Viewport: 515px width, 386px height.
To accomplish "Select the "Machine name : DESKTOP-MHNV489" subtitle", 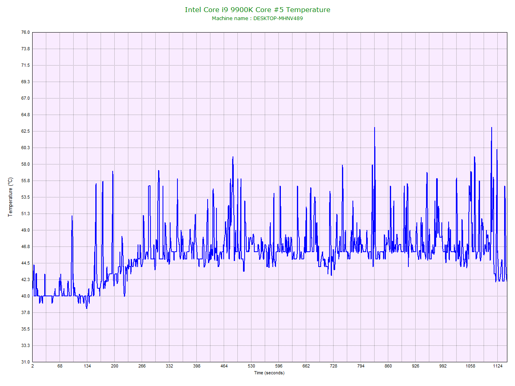I will click(257, 18).
